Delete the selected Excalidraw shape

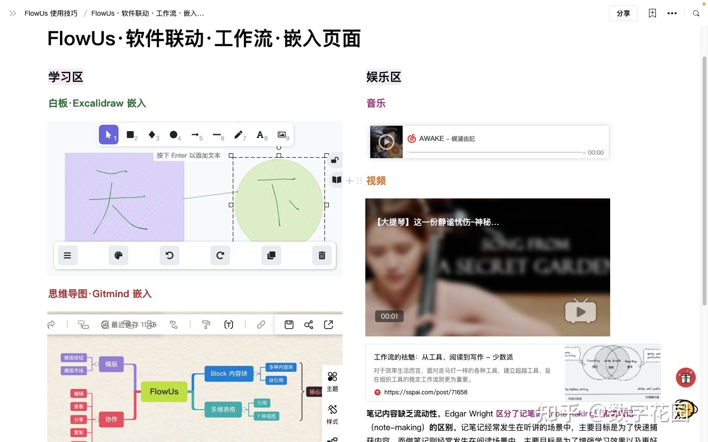(x=322, y=255)
